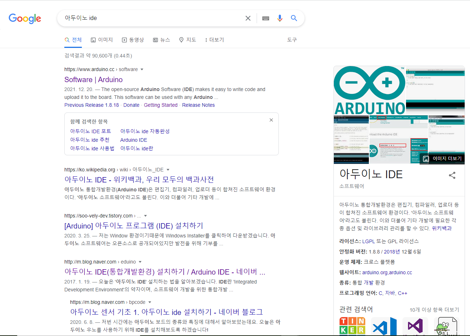
Task: Open the Notepad++ related search icon
Action: (446, 326)
